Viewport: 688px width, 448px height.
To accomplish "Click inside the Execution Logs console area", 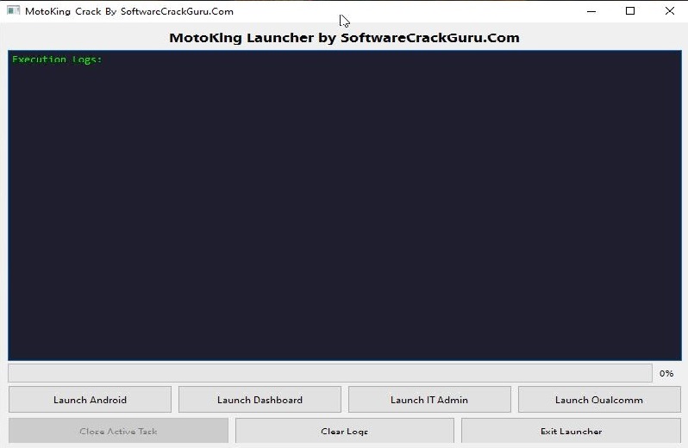I will click(345, 206).
